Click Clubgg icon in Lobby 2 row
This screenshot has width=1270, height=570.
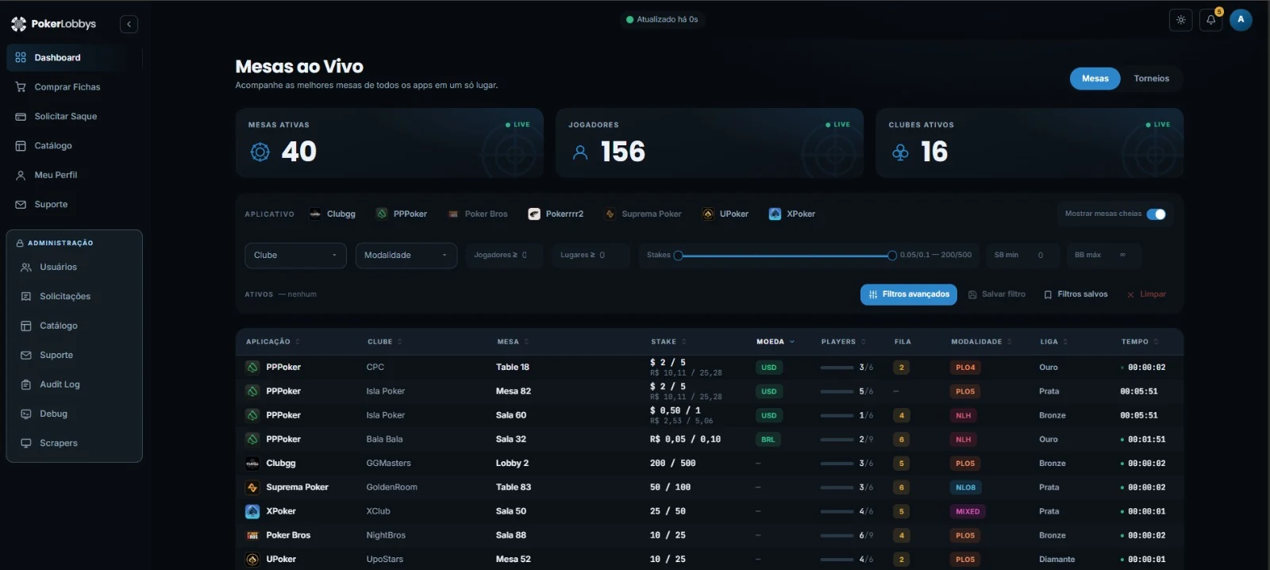pos(252,464)
